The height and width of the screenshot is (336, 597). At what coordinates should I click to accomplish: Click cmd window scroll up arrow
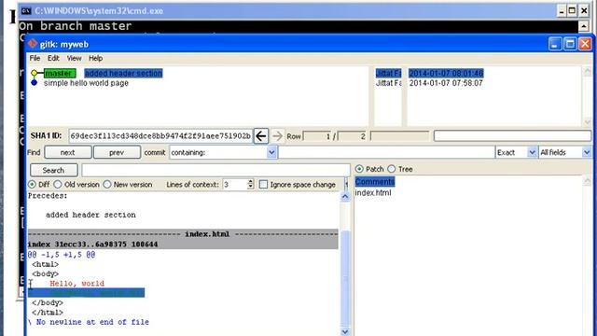tap(583, 26)
